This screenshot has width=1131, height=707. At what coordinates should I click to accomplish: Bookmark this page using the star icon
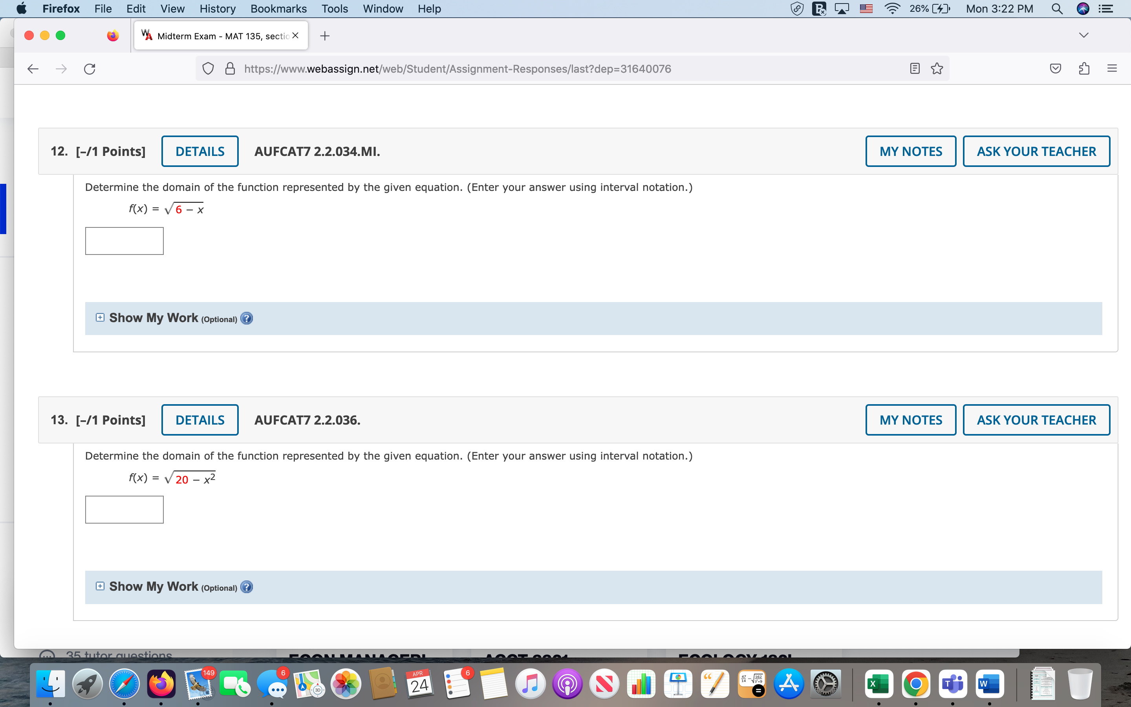coord(937,68)
